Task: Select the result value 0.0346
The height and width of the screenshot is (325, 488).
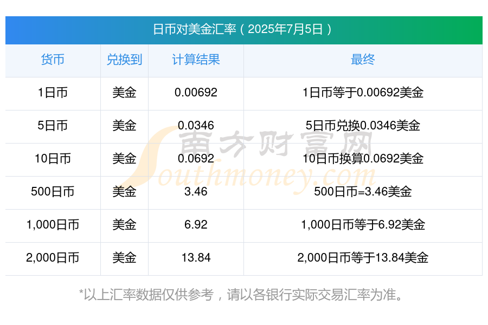Action: (x=196, y=126)
